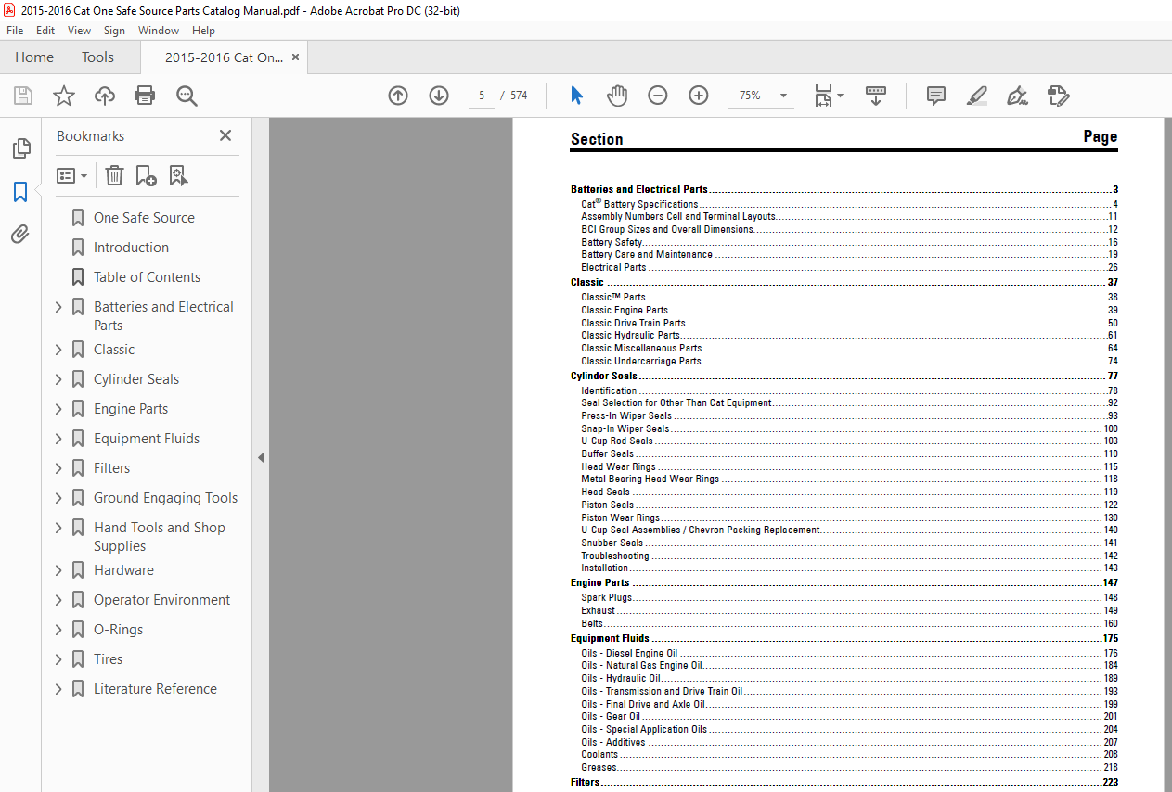1172x792 pixels.
Task: Activate the selection arrow tool
Action: pyautogui.click(x=576, y=96)
